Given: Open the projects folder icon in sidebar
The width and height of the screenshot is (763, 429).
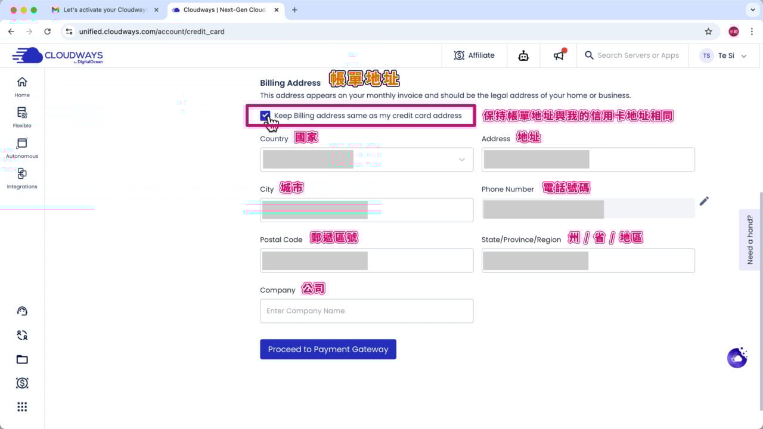Looking at the screenshot, I should click(22, 359).
